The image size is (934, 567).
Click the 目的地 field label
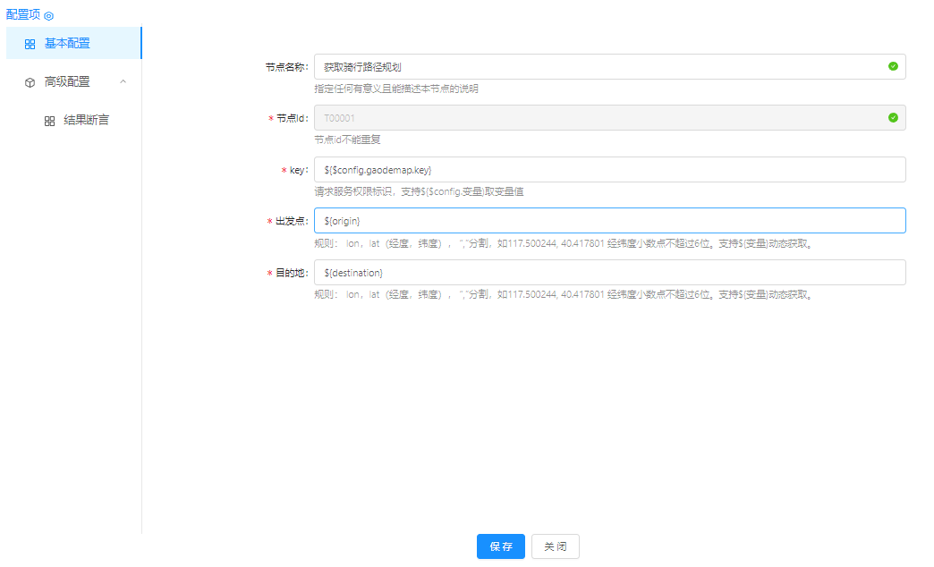point(291,273)
